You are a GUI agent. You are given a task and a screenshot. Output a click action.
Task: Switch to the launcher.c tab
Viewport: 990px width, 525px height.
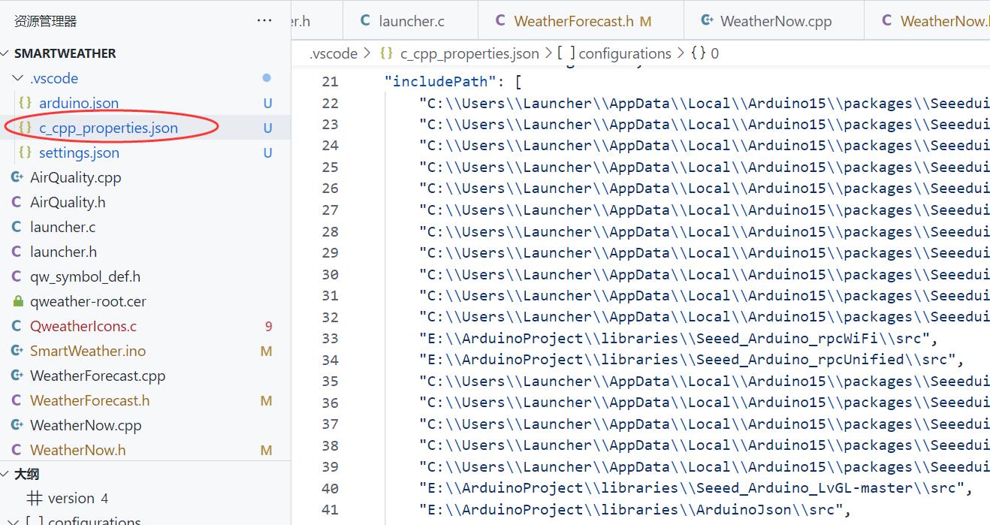point(411,21)
